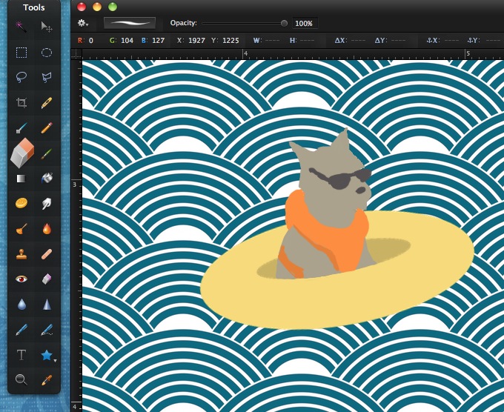
Task: Activate the Sponge tool
Action: (21, 203)
